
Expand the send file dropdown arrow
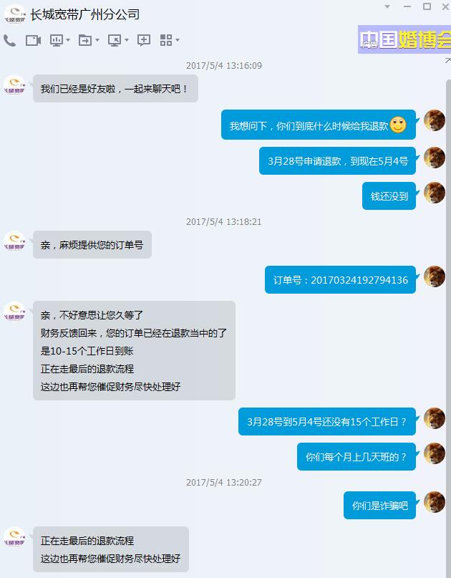coord(97,40)
